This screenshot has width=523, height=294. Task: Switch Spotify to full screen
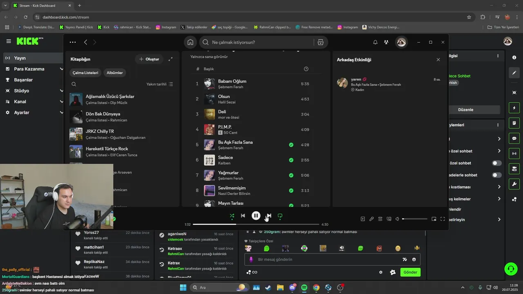tap(443, 219)
